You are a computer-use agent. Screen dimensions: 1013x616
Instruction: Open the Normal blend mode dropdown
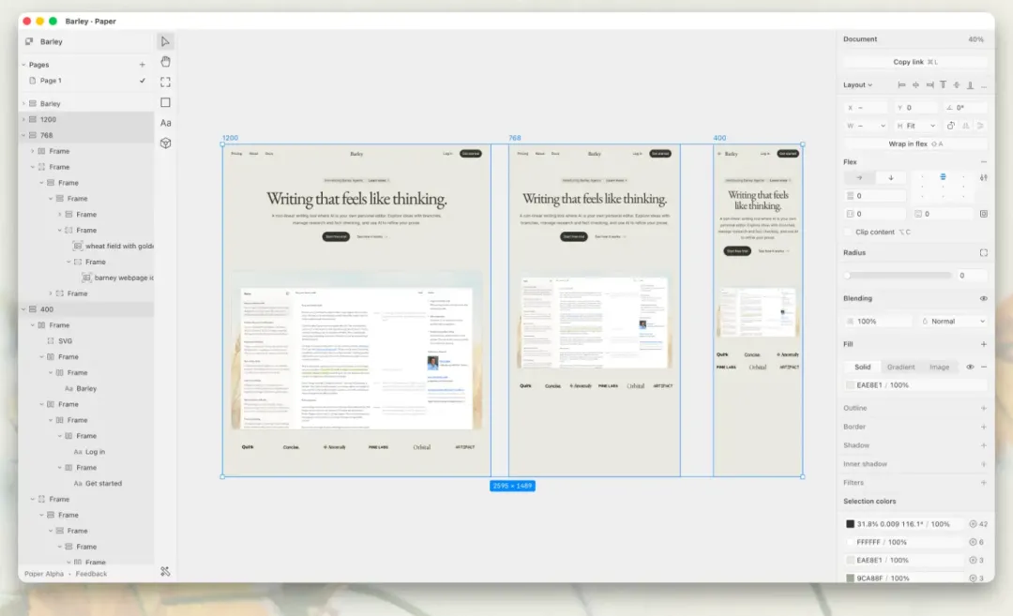[x=950, y=322]
